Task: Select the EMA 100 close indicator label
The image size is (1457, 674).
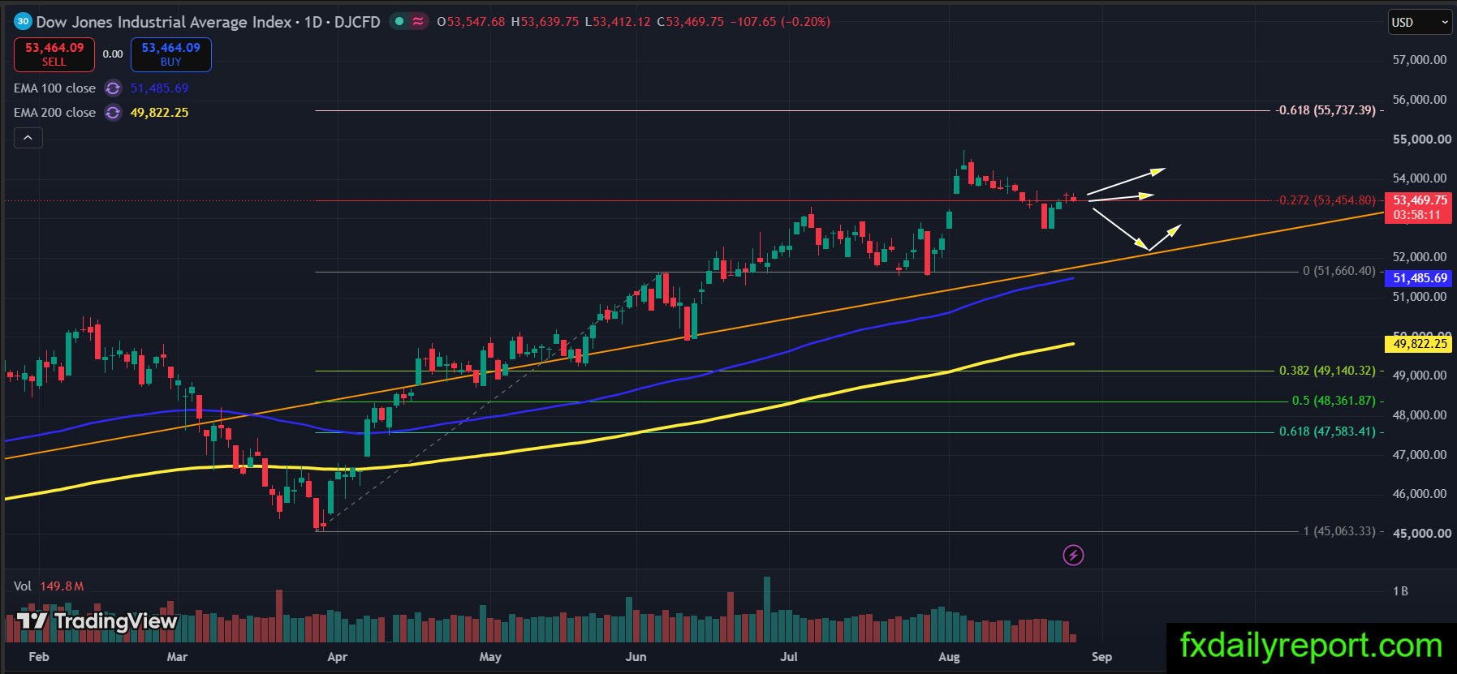Action: (x=54, y=88)
